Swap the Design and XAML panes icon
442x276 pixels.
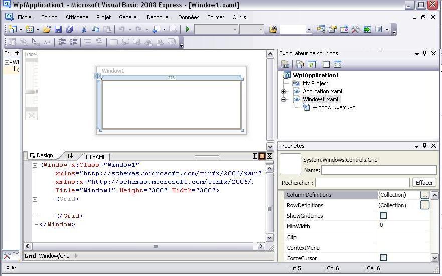pos(70,156)
